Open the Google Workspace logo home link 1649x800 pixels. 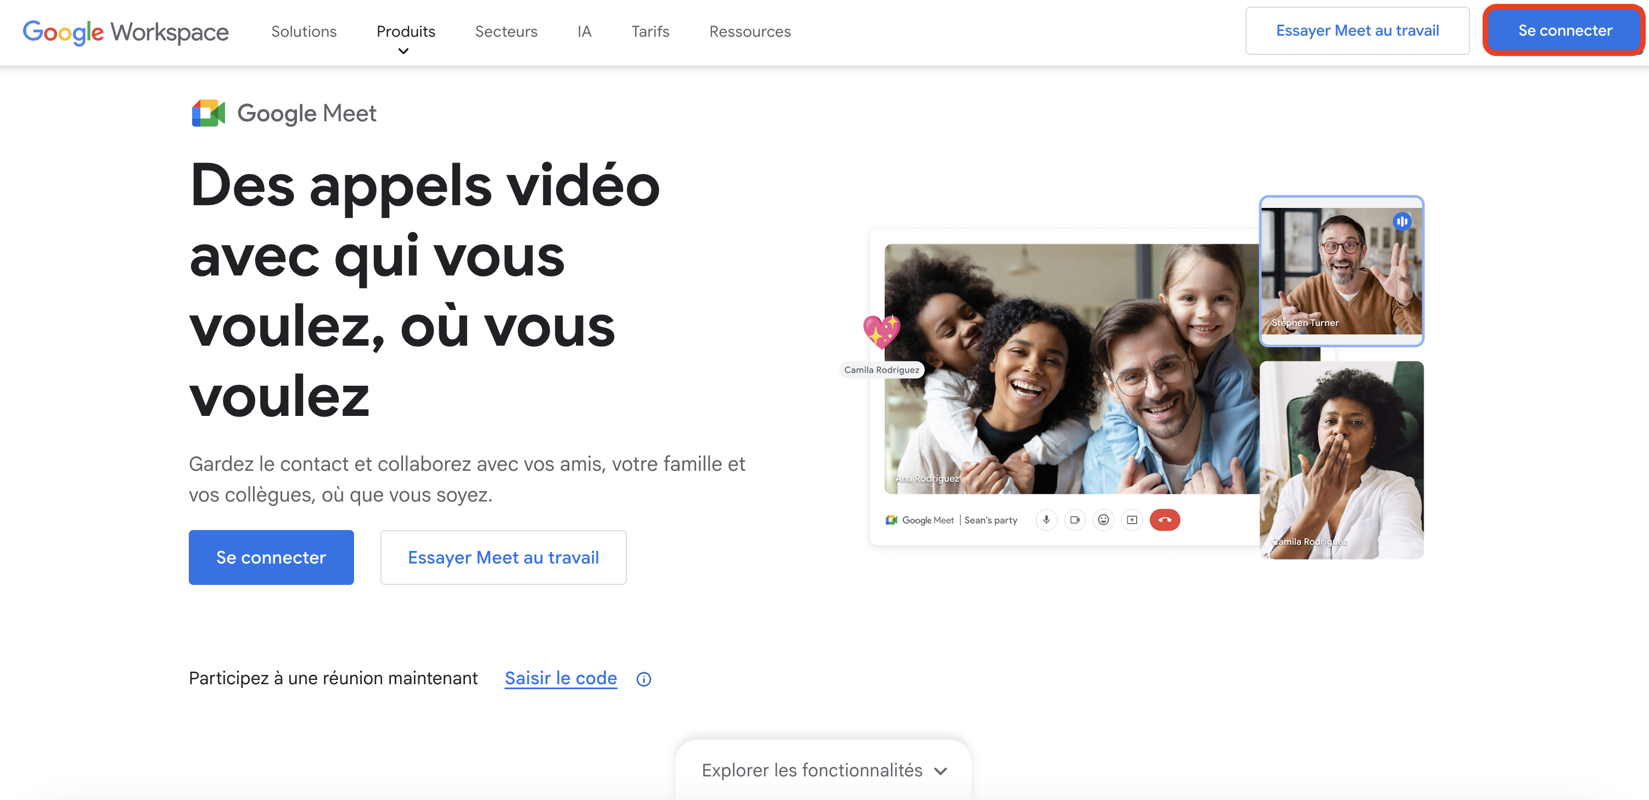point(126,31)
